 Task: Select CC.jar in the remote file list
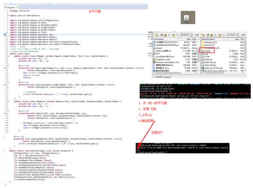[x=207, y=56]
